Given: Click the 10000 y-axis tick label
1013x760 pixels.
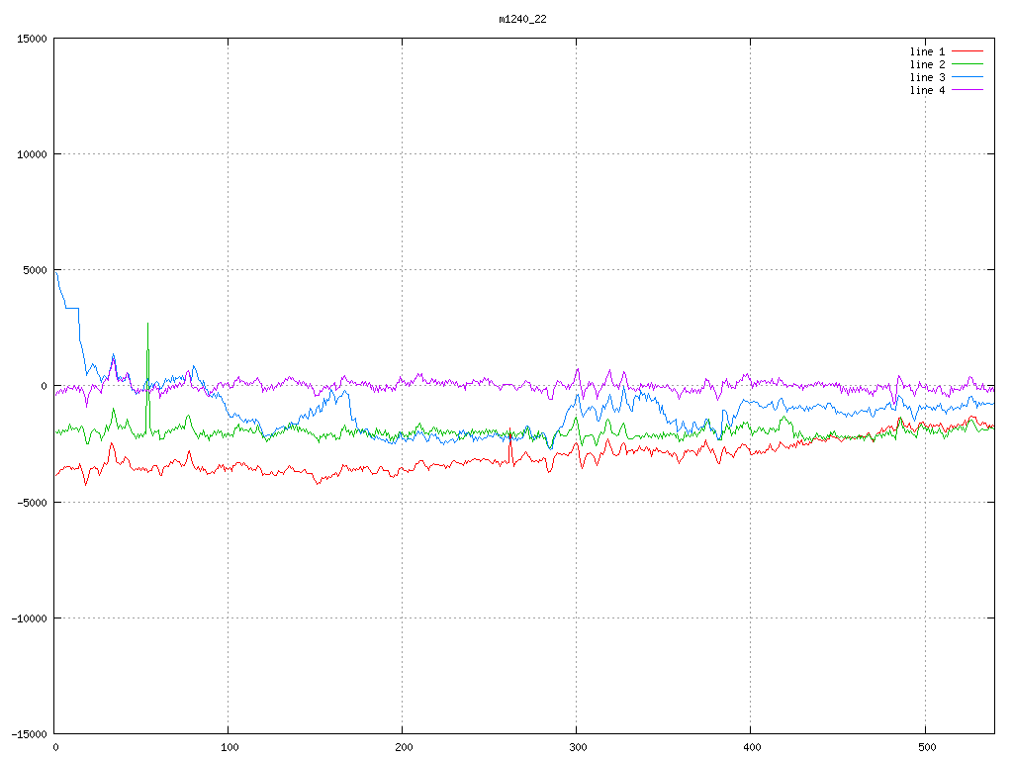Looking at the screenshot, I should 32,154.
